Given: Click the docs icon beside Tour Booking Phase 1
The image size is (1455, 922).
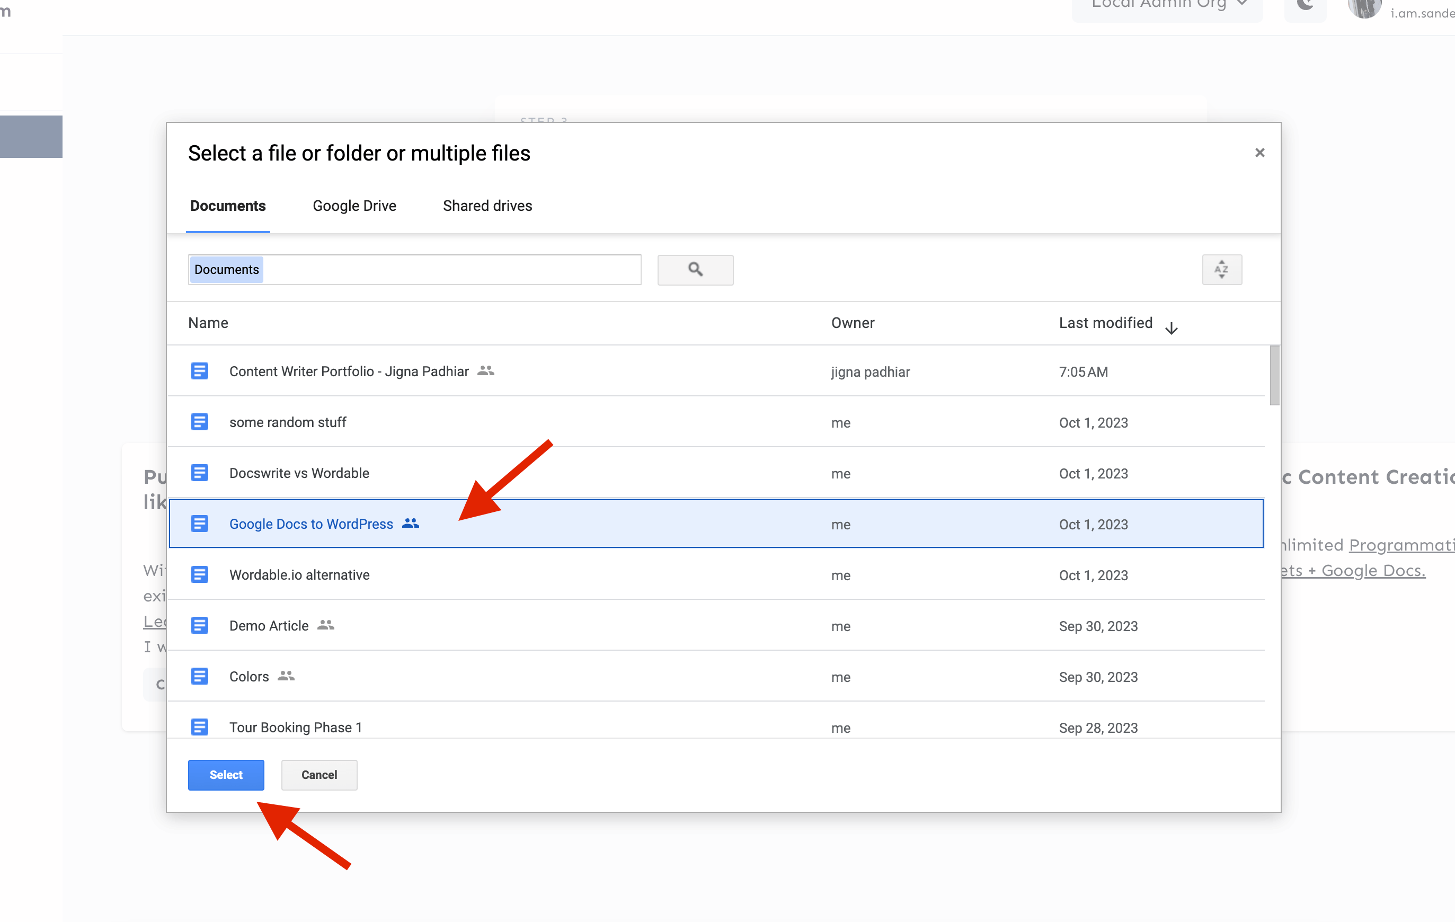Looking at the screenshot, I should [x=200, y=727].
